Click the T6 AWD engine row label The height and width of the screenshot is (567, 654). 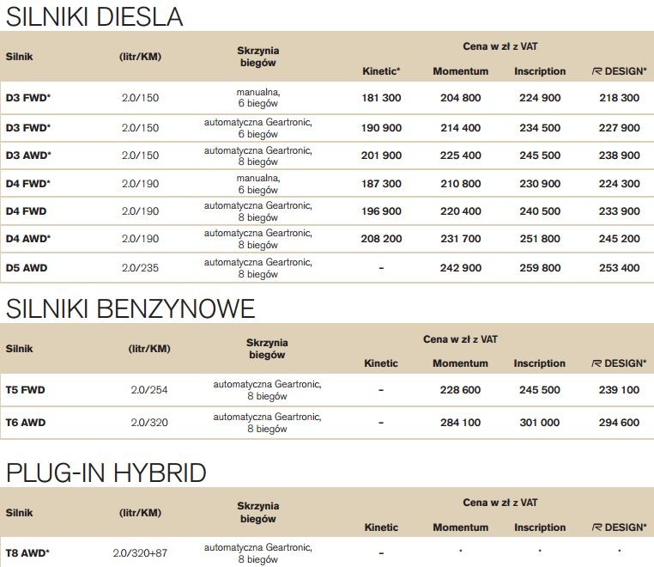tap(26, 423)
